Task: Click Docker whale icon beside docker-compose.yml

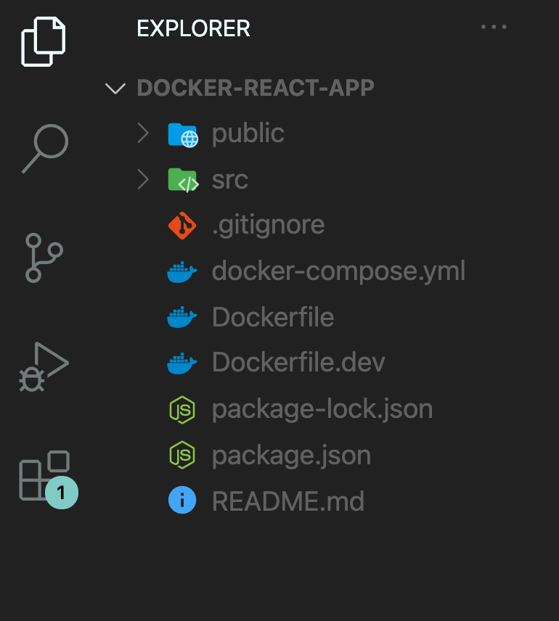Action: pyautogui.click(x=182, y=272)
